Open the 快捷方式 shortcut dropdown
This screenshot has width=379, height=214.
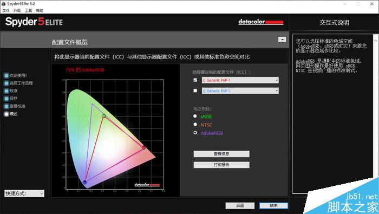point(24,193)
